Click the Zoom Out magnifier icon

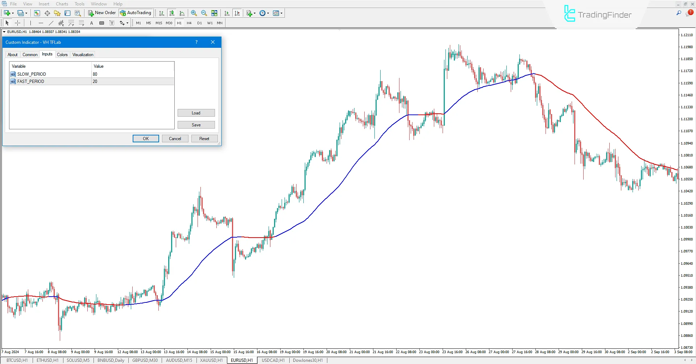(x=204, y=13)
